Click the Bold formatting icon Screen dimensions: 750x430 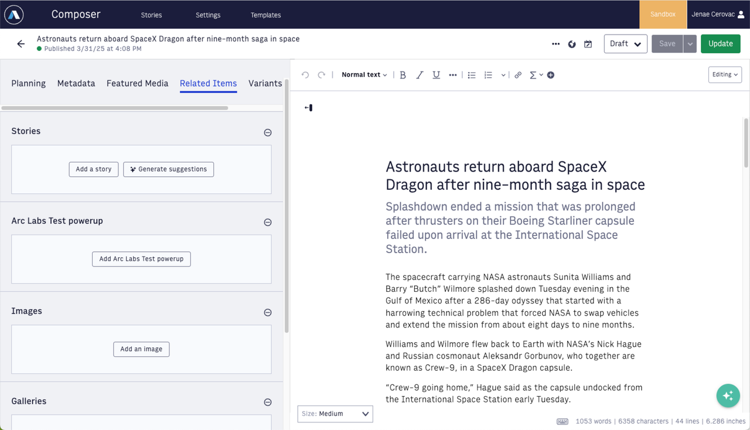click(x=403, y=75)
